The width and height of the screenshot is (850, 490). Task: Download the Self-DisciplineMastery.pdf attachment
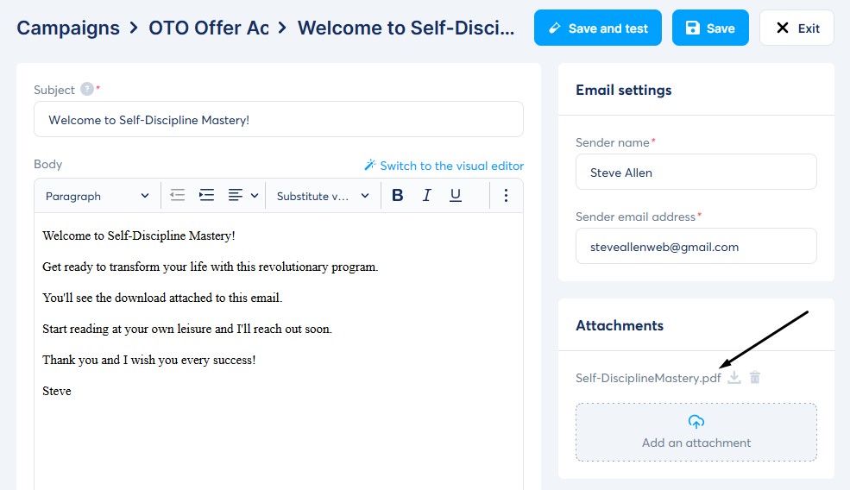coord(734,378)
